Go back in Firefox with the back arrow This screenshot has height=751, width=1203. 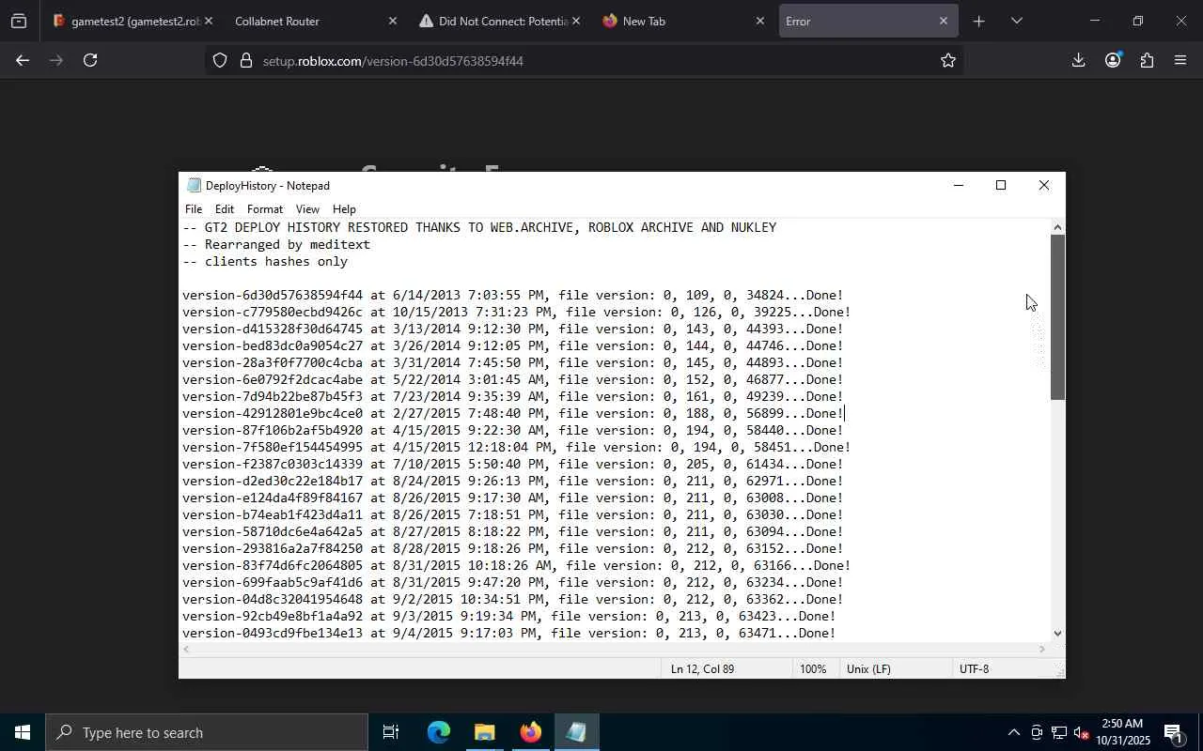tap(23, 60)
